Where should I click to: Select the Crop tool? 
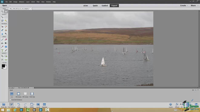pos(2,56)
